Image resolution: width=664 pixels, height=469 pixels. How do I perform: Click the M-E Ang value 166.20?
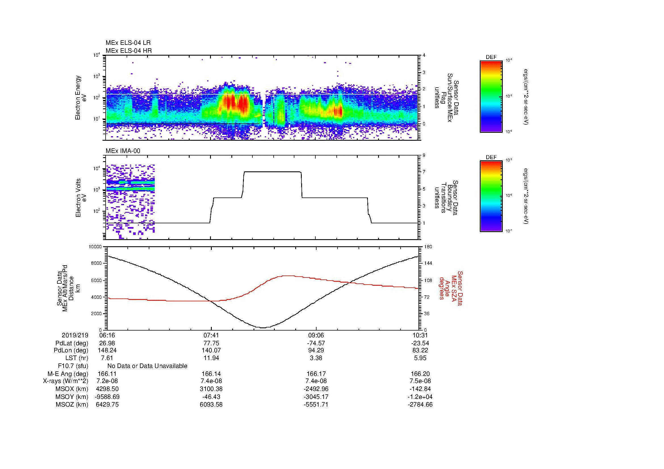pos(420,374)
